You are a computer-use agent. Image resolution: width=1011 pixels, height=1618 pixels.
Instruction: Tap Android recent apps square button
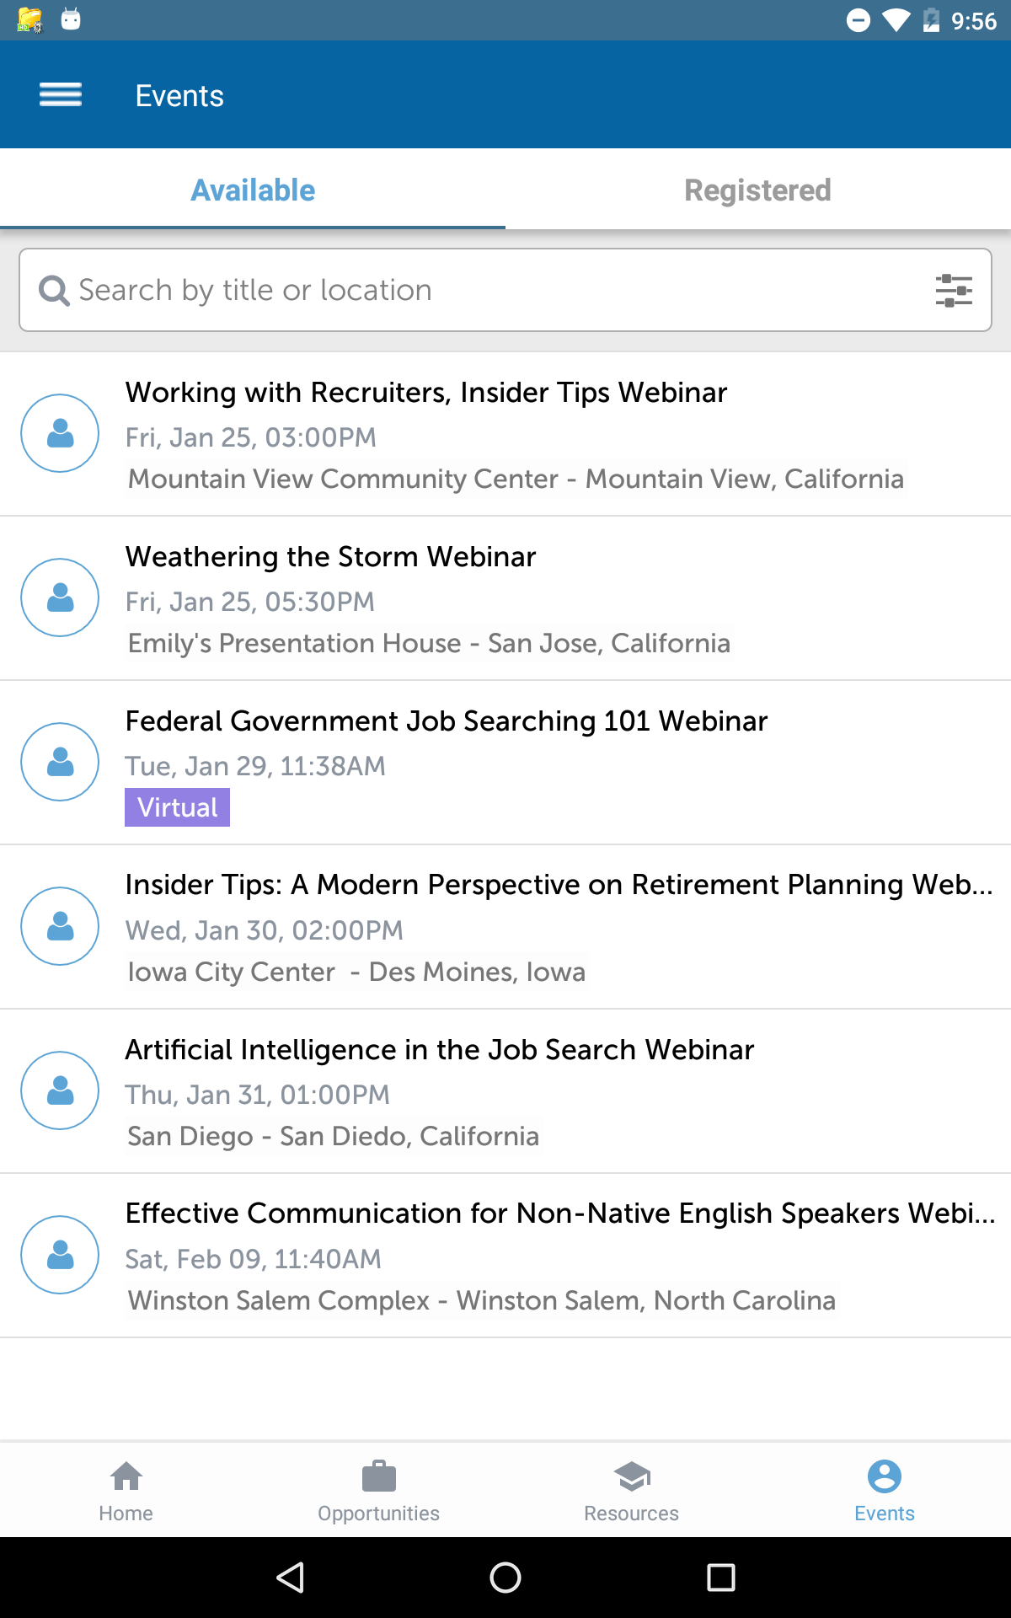pyautogui.click(x=720, y=1578)
